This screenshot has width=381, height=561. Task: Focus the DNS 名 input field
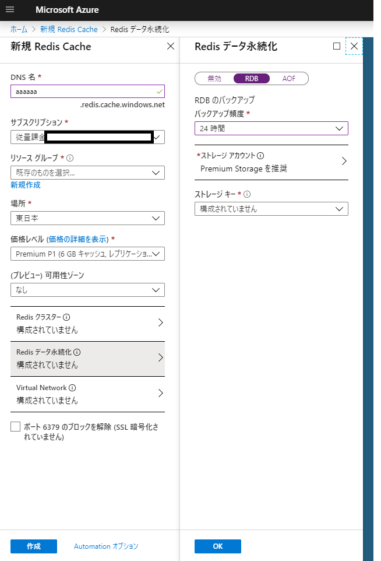87,92
